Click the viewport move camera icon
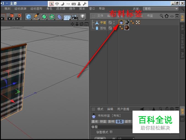Image resolution: width=186 pixels, height=140 pixels. (x=72, y=24)
